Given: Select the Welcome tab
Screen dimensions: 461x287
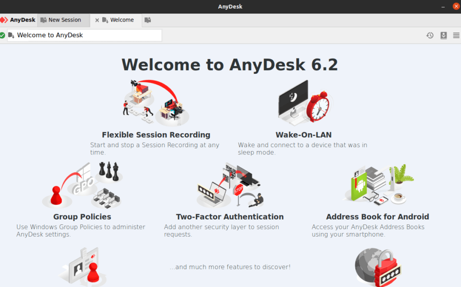Looking at the screenshot, I should click(122, 20).
